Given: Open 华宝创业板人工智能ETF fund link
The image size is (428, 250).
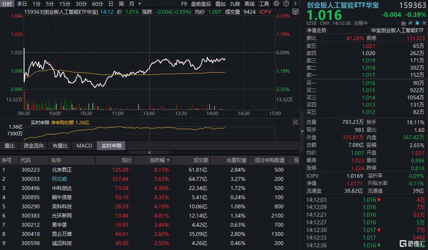Looking at the screenshot, I should pyautogui.click(x=397, y=30).
